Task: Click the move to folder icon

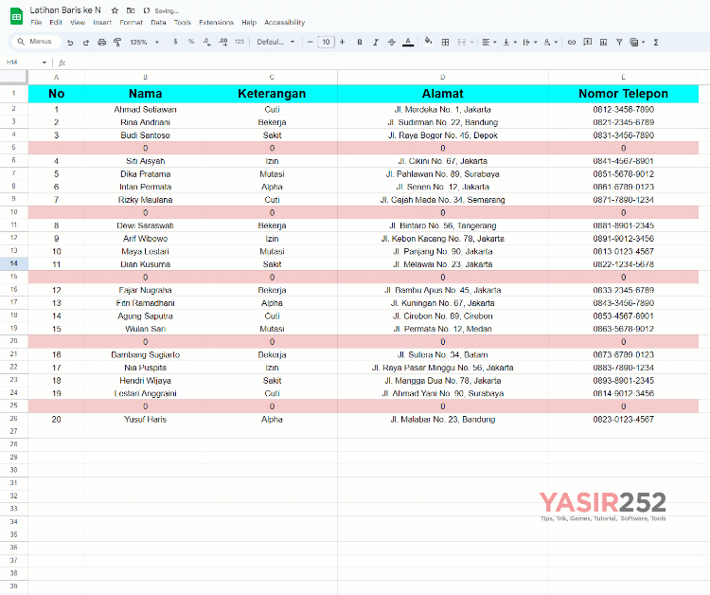Action: (x=131, y=10)
